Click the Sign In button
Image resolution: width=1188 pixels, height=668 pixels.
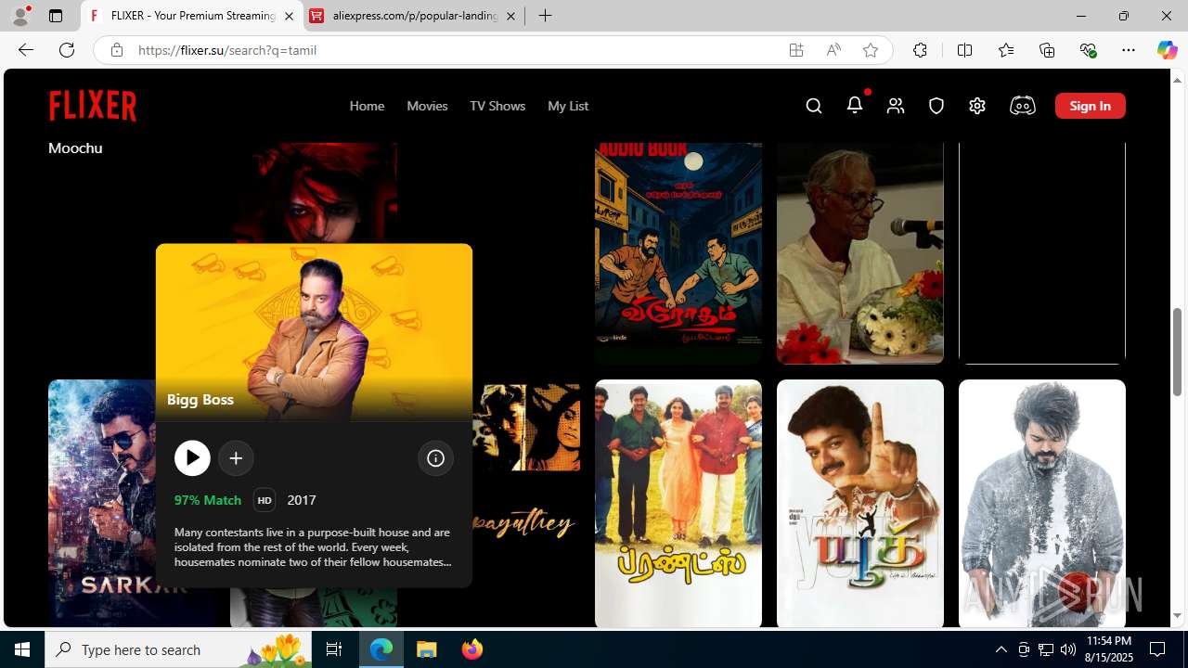tap(1091, 106)
